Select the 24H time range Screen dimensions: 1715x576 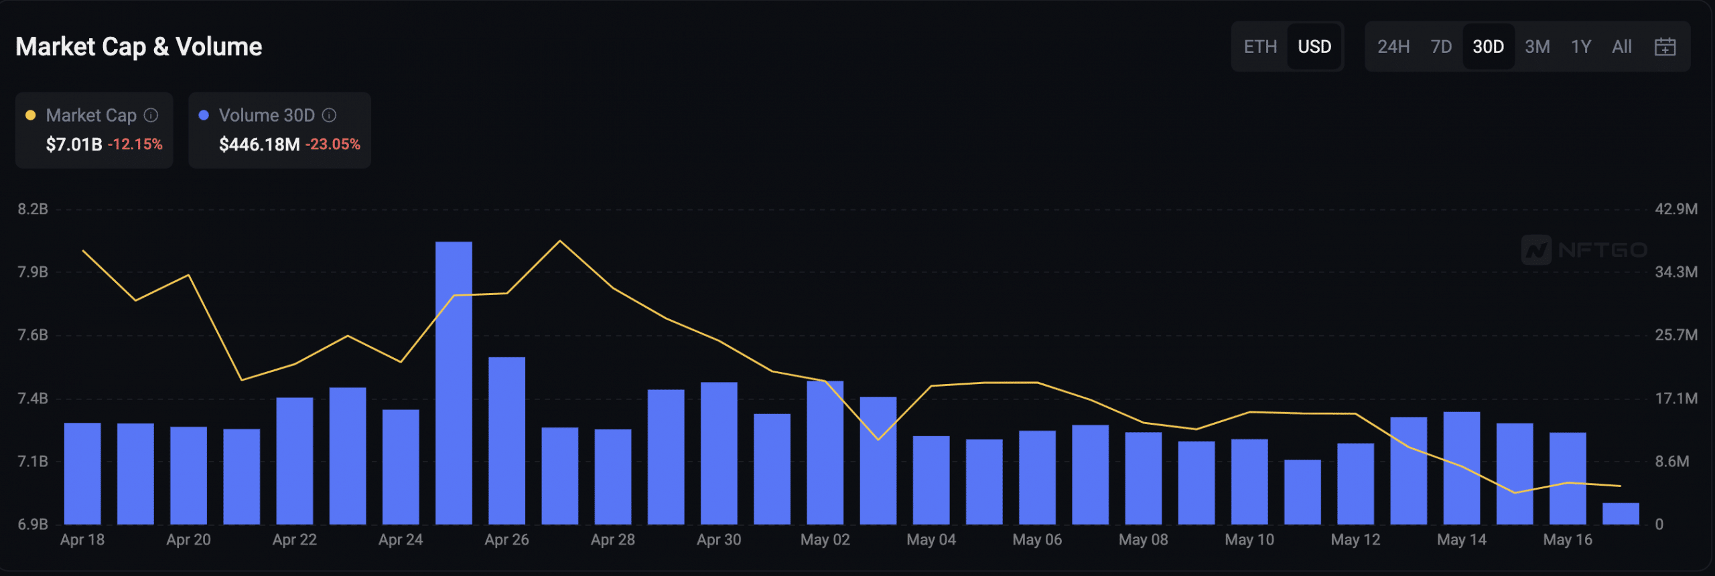[x=1393, y=47]
